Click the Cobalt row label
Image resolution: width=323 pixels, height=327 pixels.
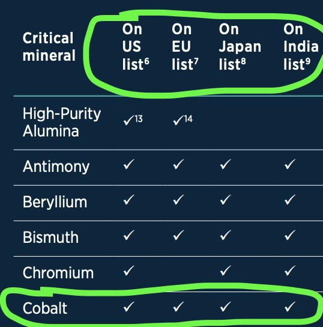45,308
